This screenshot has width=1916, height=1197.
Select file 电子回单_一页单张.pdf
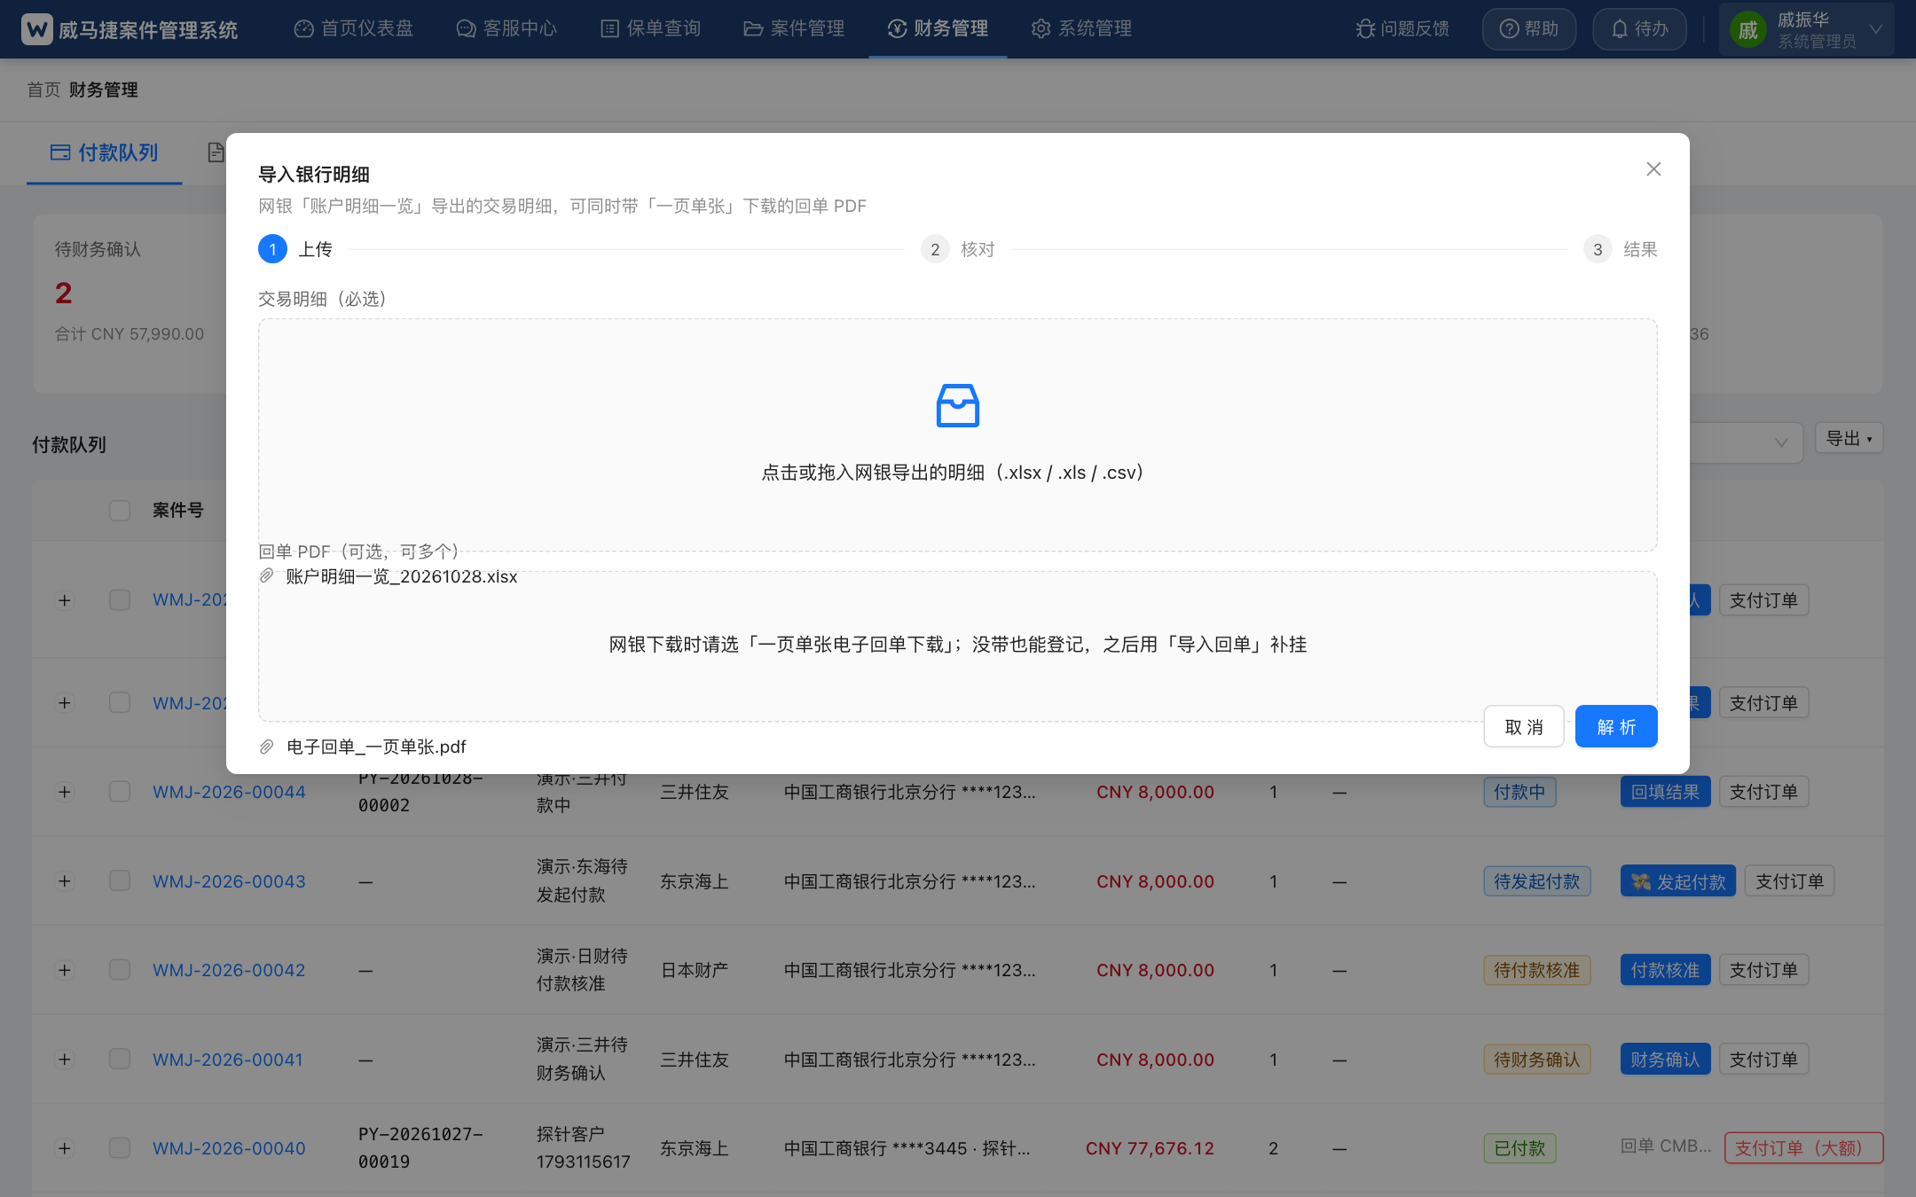[x=376, y=747]
